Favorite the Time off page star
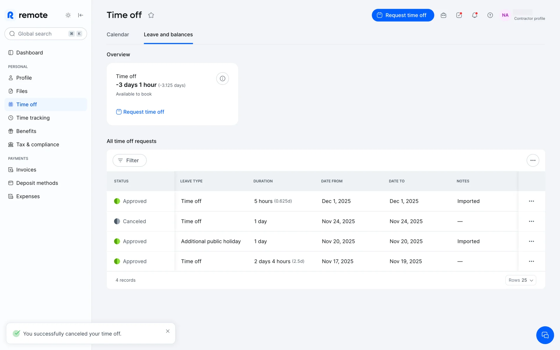The height and width of the screenshot is (350, 560). (x=151, y=15)
